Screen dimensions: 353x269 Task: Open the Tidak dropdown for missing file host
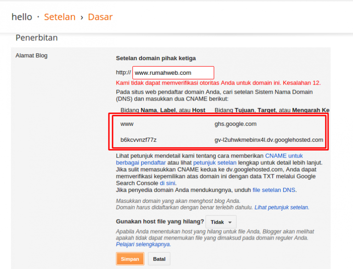point(221,222)
